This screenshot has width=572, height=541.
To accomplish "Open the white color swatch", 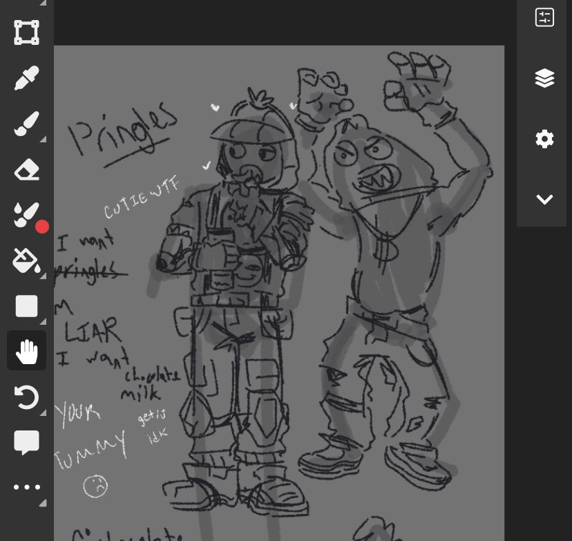I will click(26, 305).
